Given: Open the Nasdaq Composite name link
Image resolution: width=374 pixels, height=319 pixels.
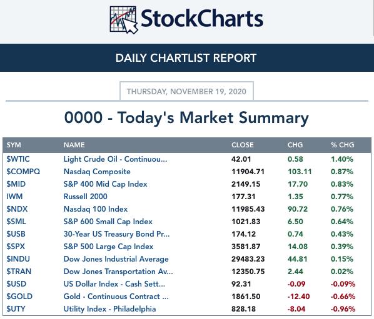Looking at the screenshot, I should [x=97, y=172].
